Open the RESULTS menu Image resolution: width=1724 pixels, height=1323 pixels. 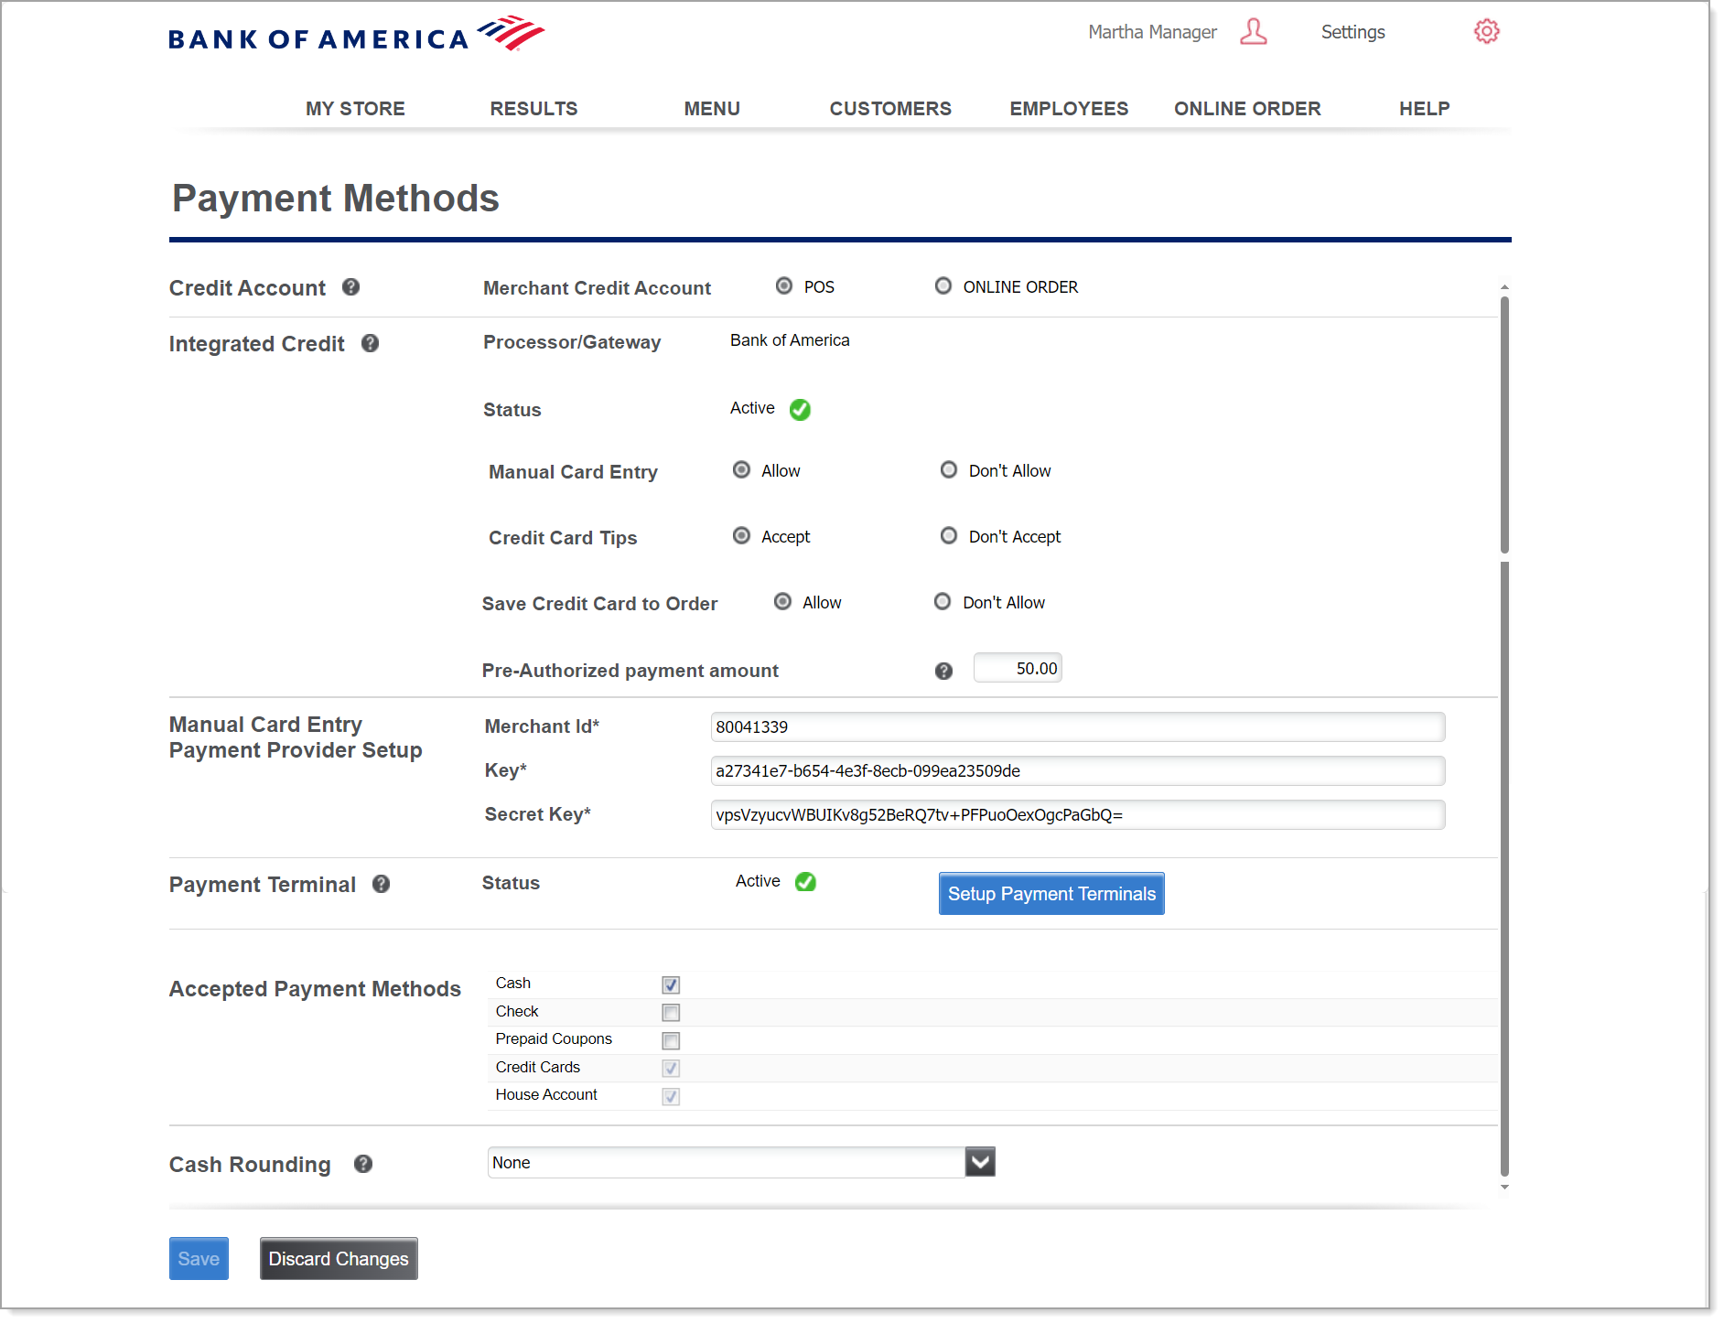533,109
